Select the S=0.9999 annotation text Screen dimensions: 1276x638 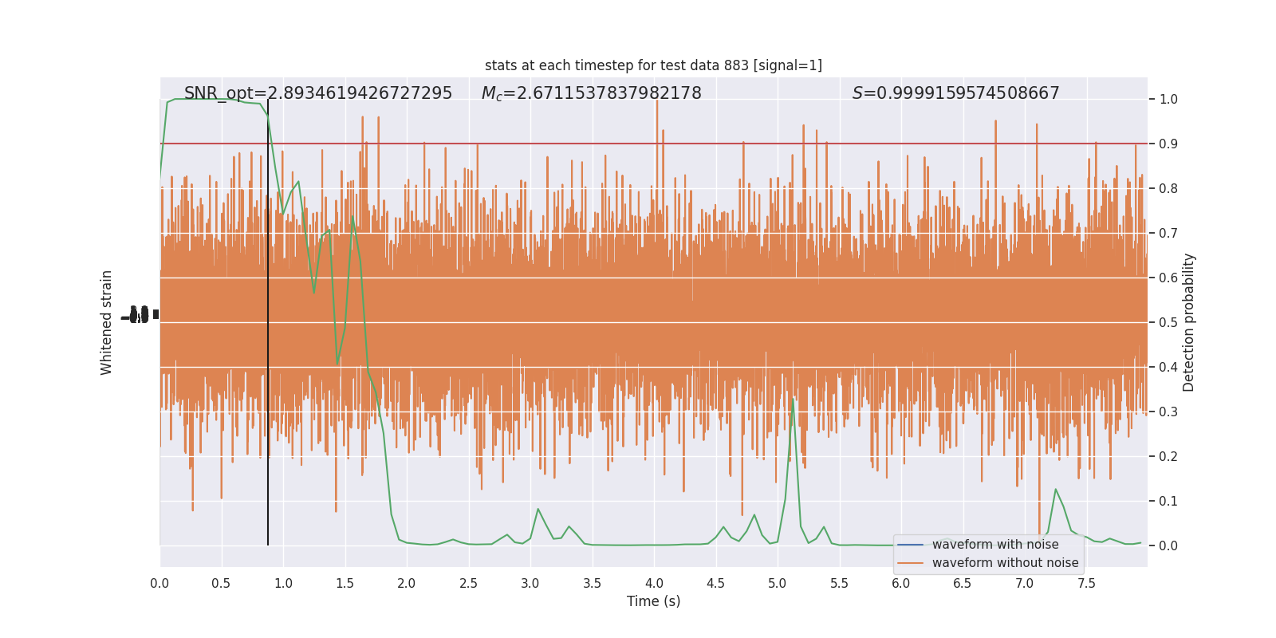956,93
